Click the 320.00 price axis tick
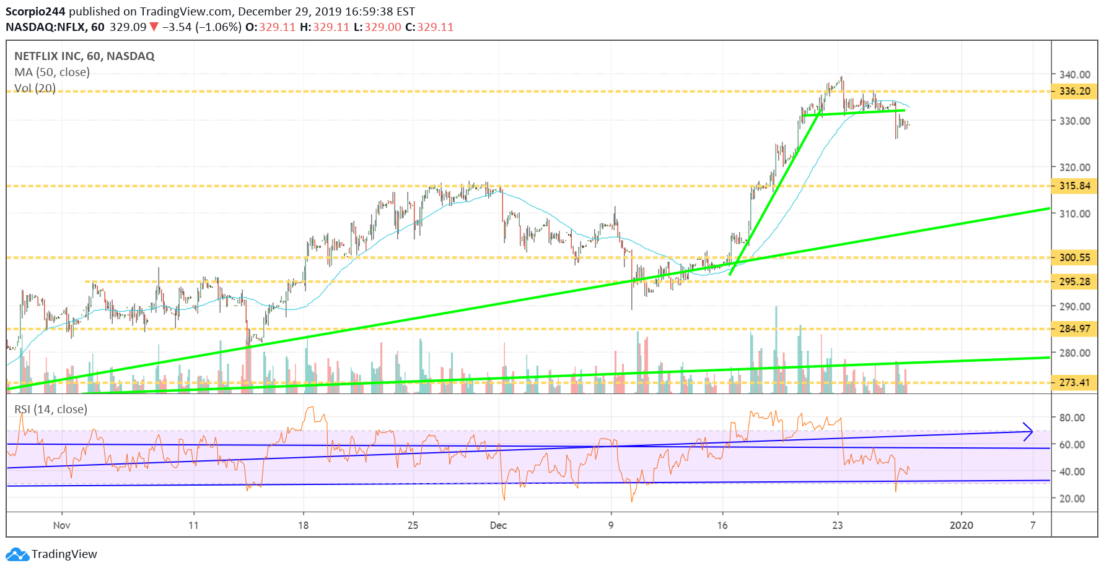This screenshot has height=571, width=1104. pos(1075,168)
